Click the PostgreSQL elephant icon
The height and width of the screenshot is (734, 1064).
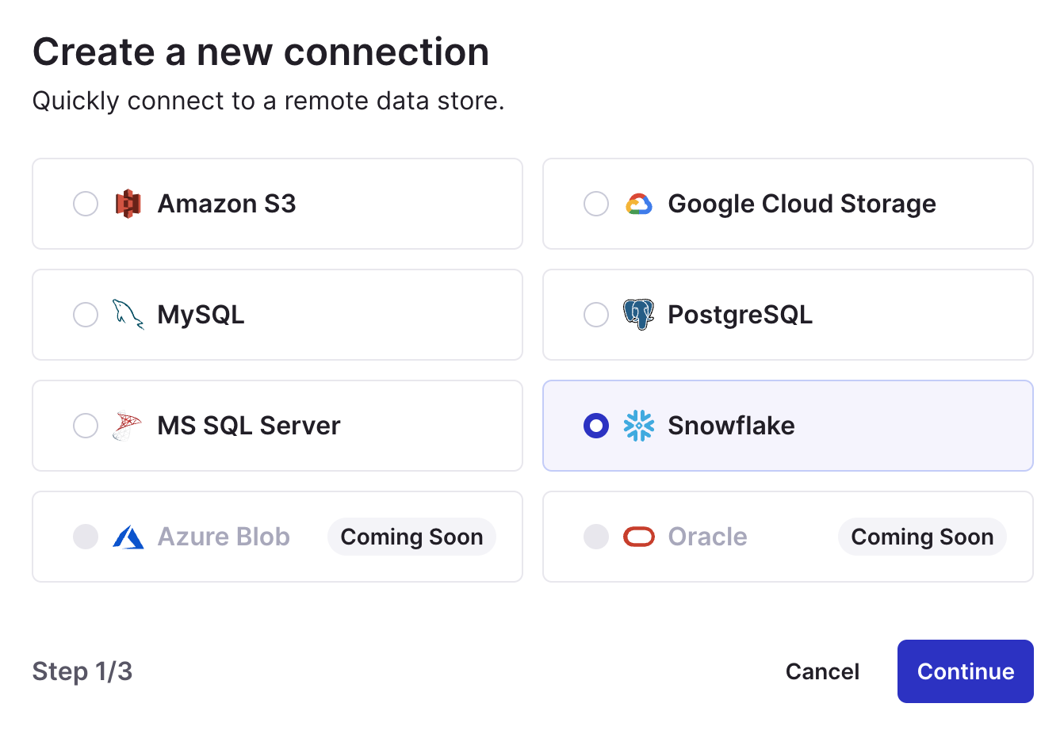pos(638,315)
